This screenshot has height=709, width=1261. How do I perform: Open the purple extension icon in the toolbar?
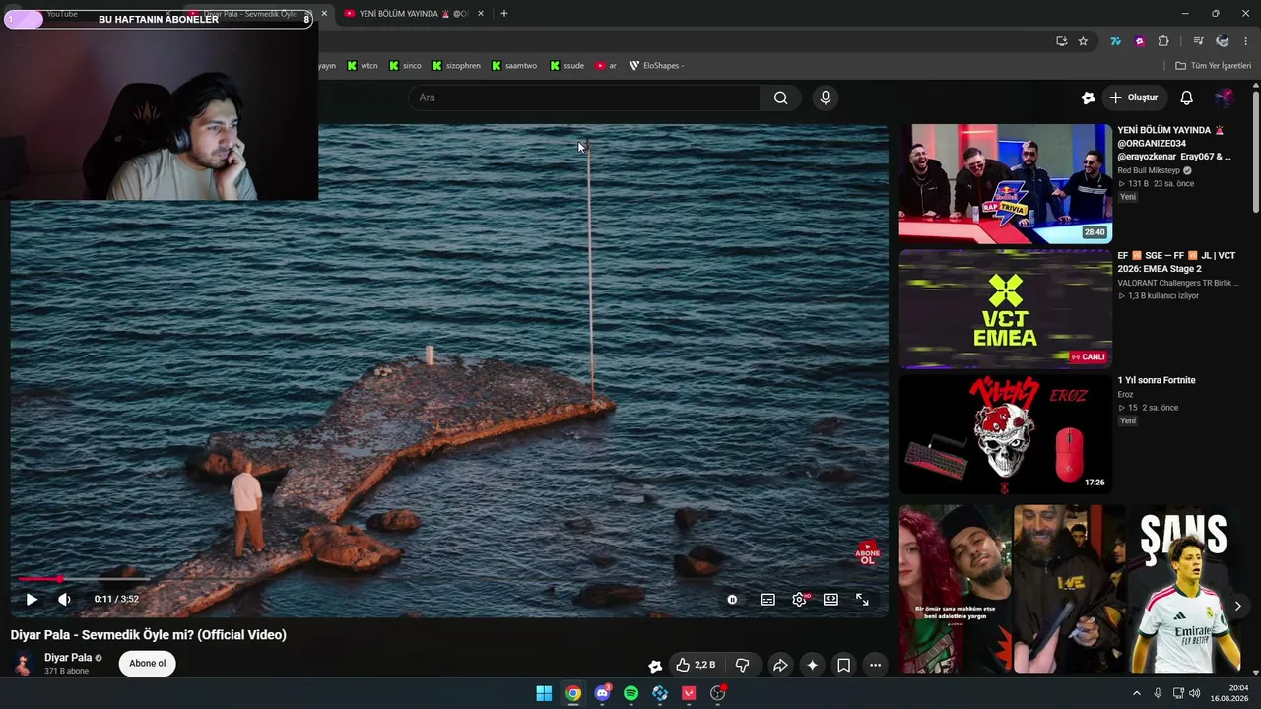pyautogui.click(x=1140, y=41)
